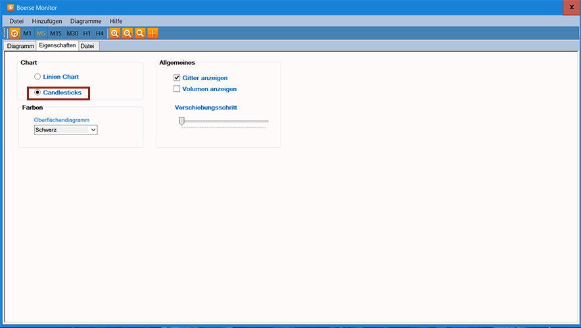Screen dimensions: 581x328
Task: Select the M1 timeframe
Action: (27, 33)
